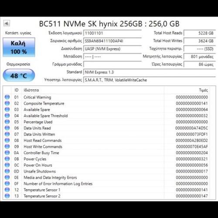Click the empty drive letter field
The width and height of the screenshot is (218, 218).
pyautogui.click(x=112, y=64)
